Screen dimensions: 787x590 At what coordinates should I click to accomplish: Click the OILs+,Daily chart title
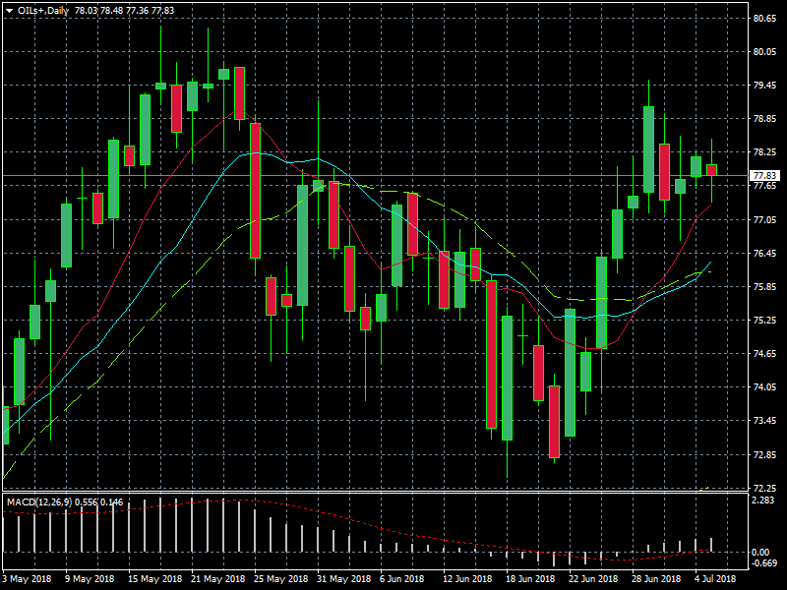[x=43, y=9]
